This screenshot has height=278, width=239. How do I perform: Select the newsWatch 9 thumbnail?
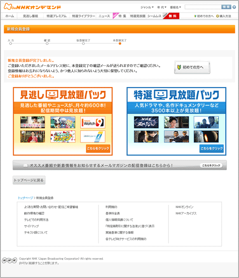pos(93,122)
